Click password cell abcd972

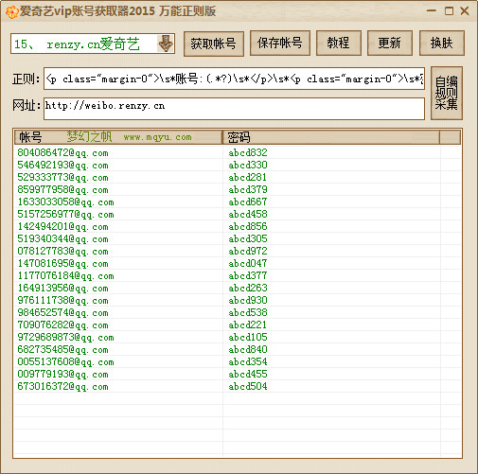[x=248, y=251]
